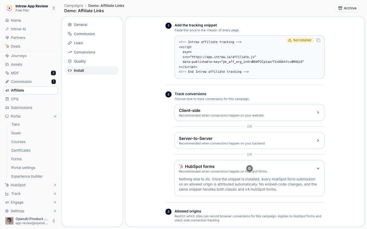The width and height of the screenshot is (367, 229).
Task: Click the Conversions trend arrow icon
Action: click(70, 52)
